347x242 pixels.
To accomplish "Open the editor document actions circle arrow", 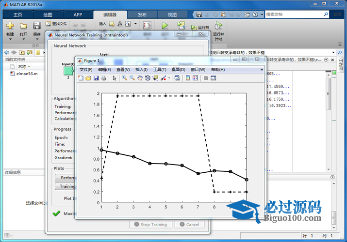I will (x=326, y=60).
